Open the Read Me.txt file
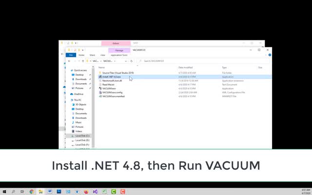Viewport: 312px width, 195px height. tap(108, 84)
